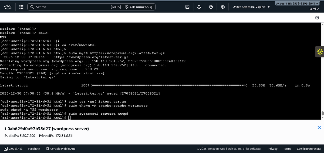Click the 'sudo systemctl restart httpd' line
The image size is (324, 153).
click(64, 114)
